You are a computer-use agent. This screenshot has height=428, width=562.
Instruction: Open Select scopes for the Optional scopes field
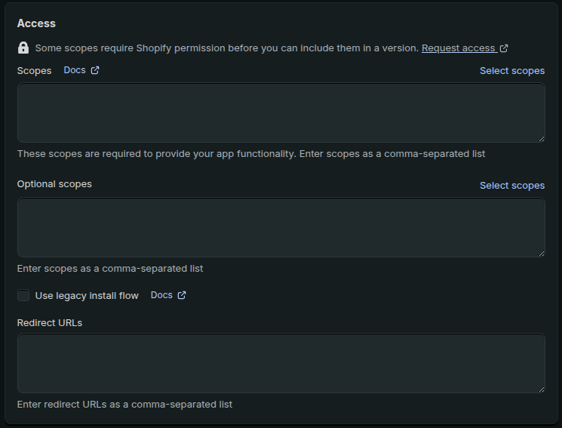511,186
